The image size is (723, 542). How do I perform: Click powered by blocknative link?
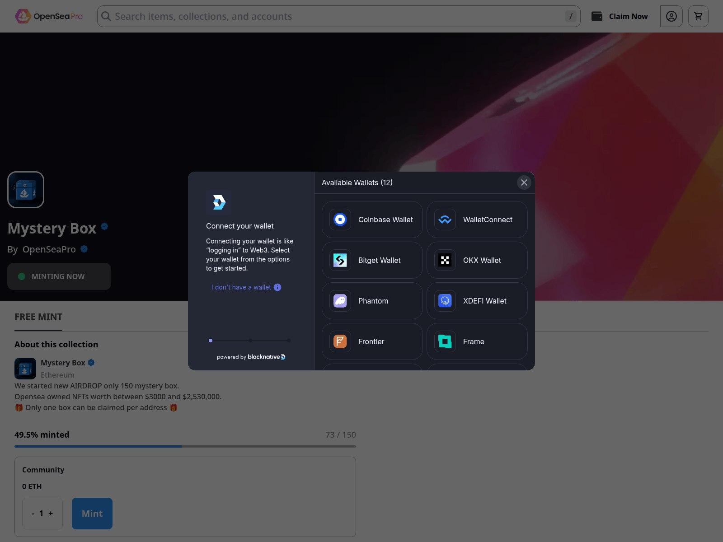pyautogui.click(x=251, y=357)
